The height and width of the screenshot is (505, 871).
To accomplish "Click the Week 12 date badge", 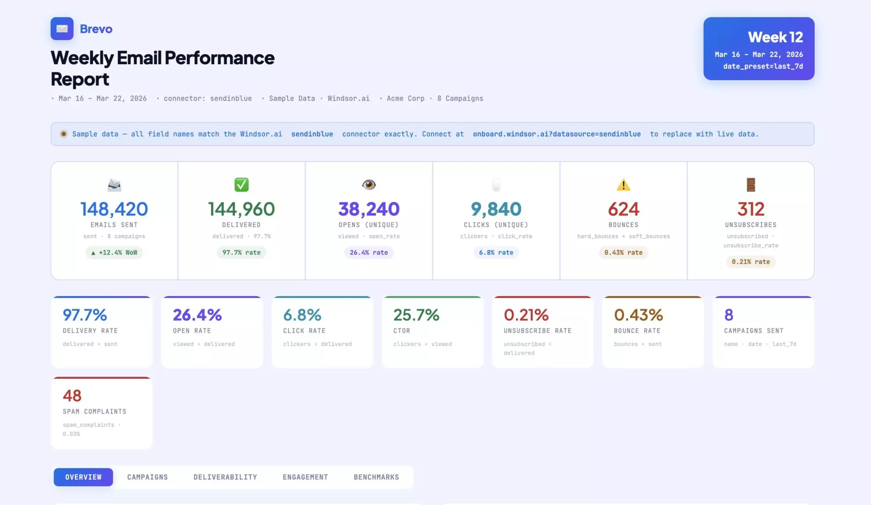I will [759, 49].
